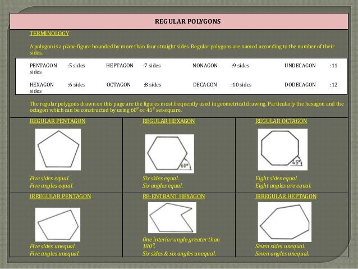Click the REGULAR POLYGONS title
Image resolution: width=358 pixels, height=269 pixels.
pos(187,21)
